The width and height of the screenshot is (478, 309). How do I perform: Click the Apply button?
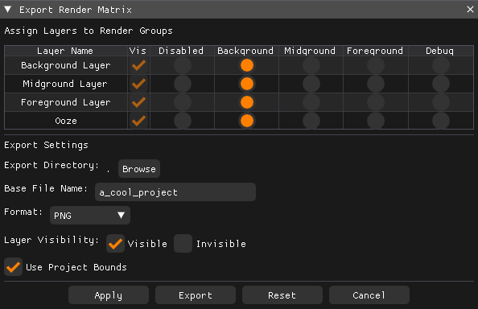(109, 295)
